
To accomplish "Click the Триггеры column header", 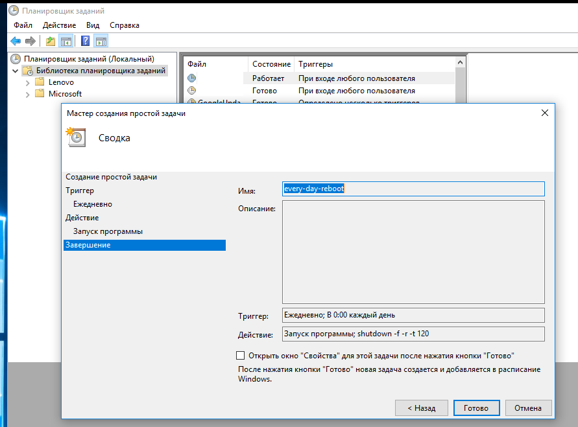I will click(374, 64).
